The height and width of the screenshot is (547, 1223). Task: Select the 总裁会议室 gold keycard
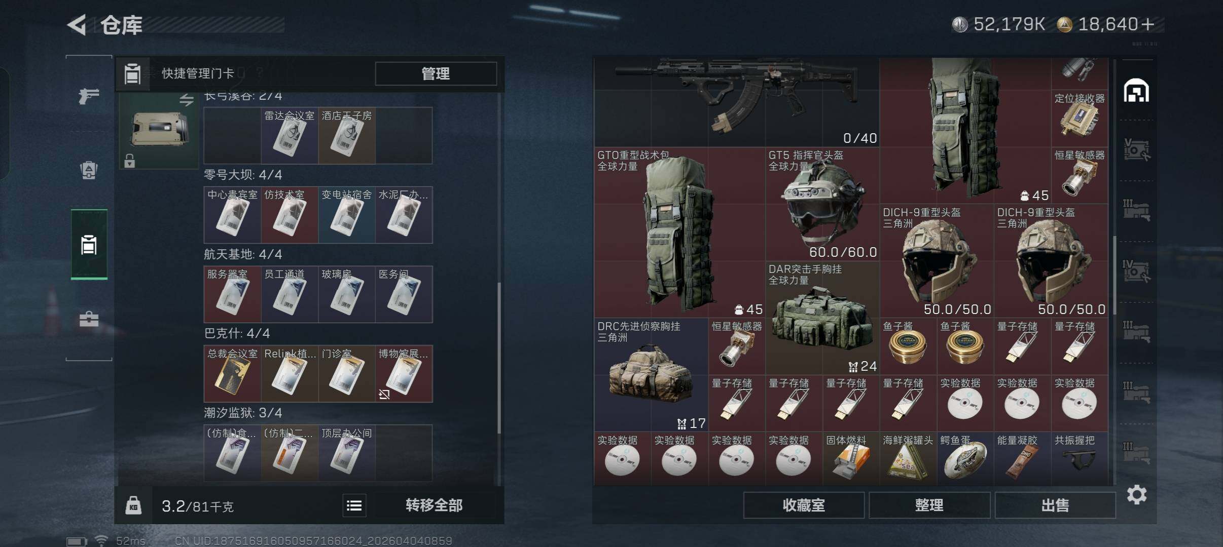tap(233, 374)
